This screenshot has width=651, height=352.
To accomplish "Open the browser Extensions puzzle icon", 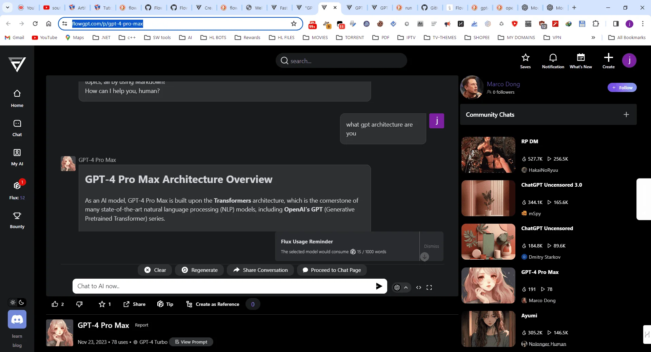I will pyautogui.click(x=596, y=23).
